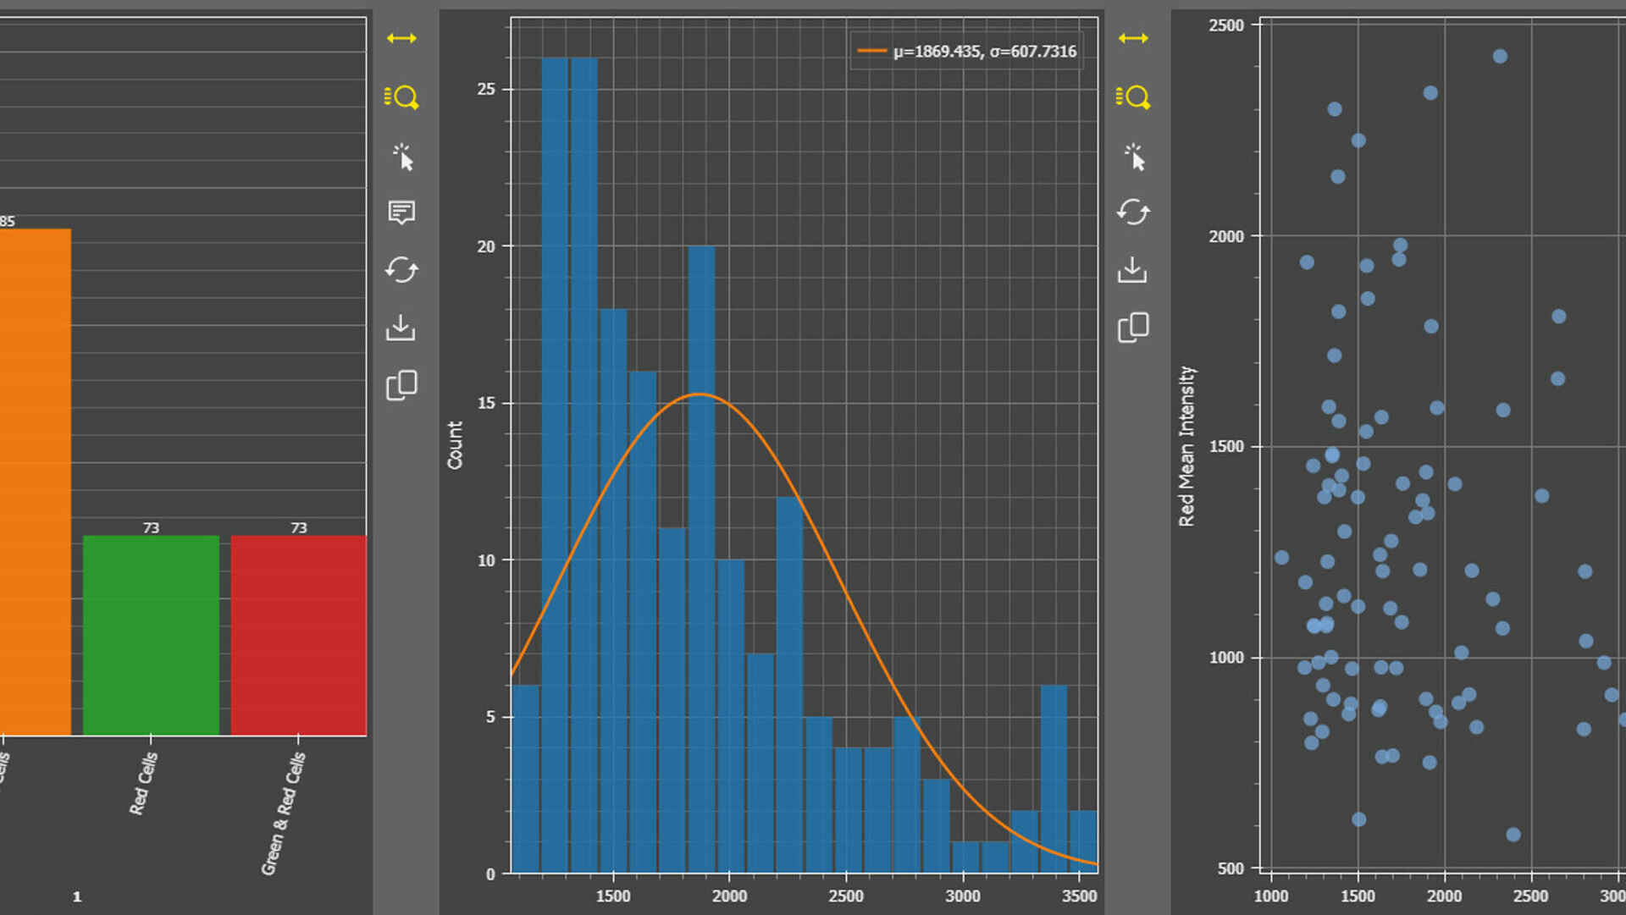Reset view using the right toolbar refresh icon
The width and height of the screenshot is (1626, 915).
tap(1133, 212)
